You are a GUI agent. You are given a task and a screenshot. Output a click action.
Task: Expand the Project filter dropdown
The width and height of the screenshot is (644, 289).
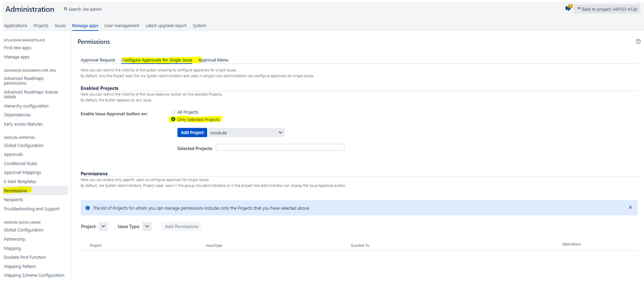(x=103, y=226)
